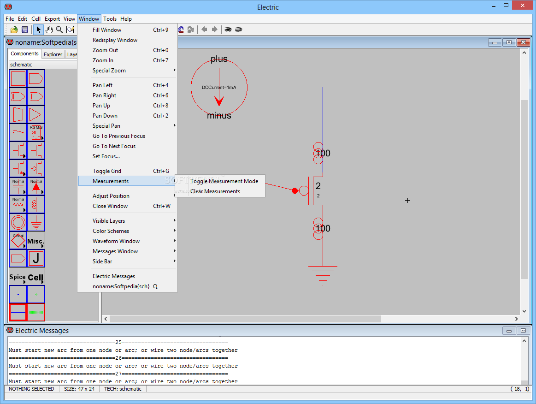This screenshot has width=536, height=404.
Task: Select the blue wire arc
Action: coord(18,312)
